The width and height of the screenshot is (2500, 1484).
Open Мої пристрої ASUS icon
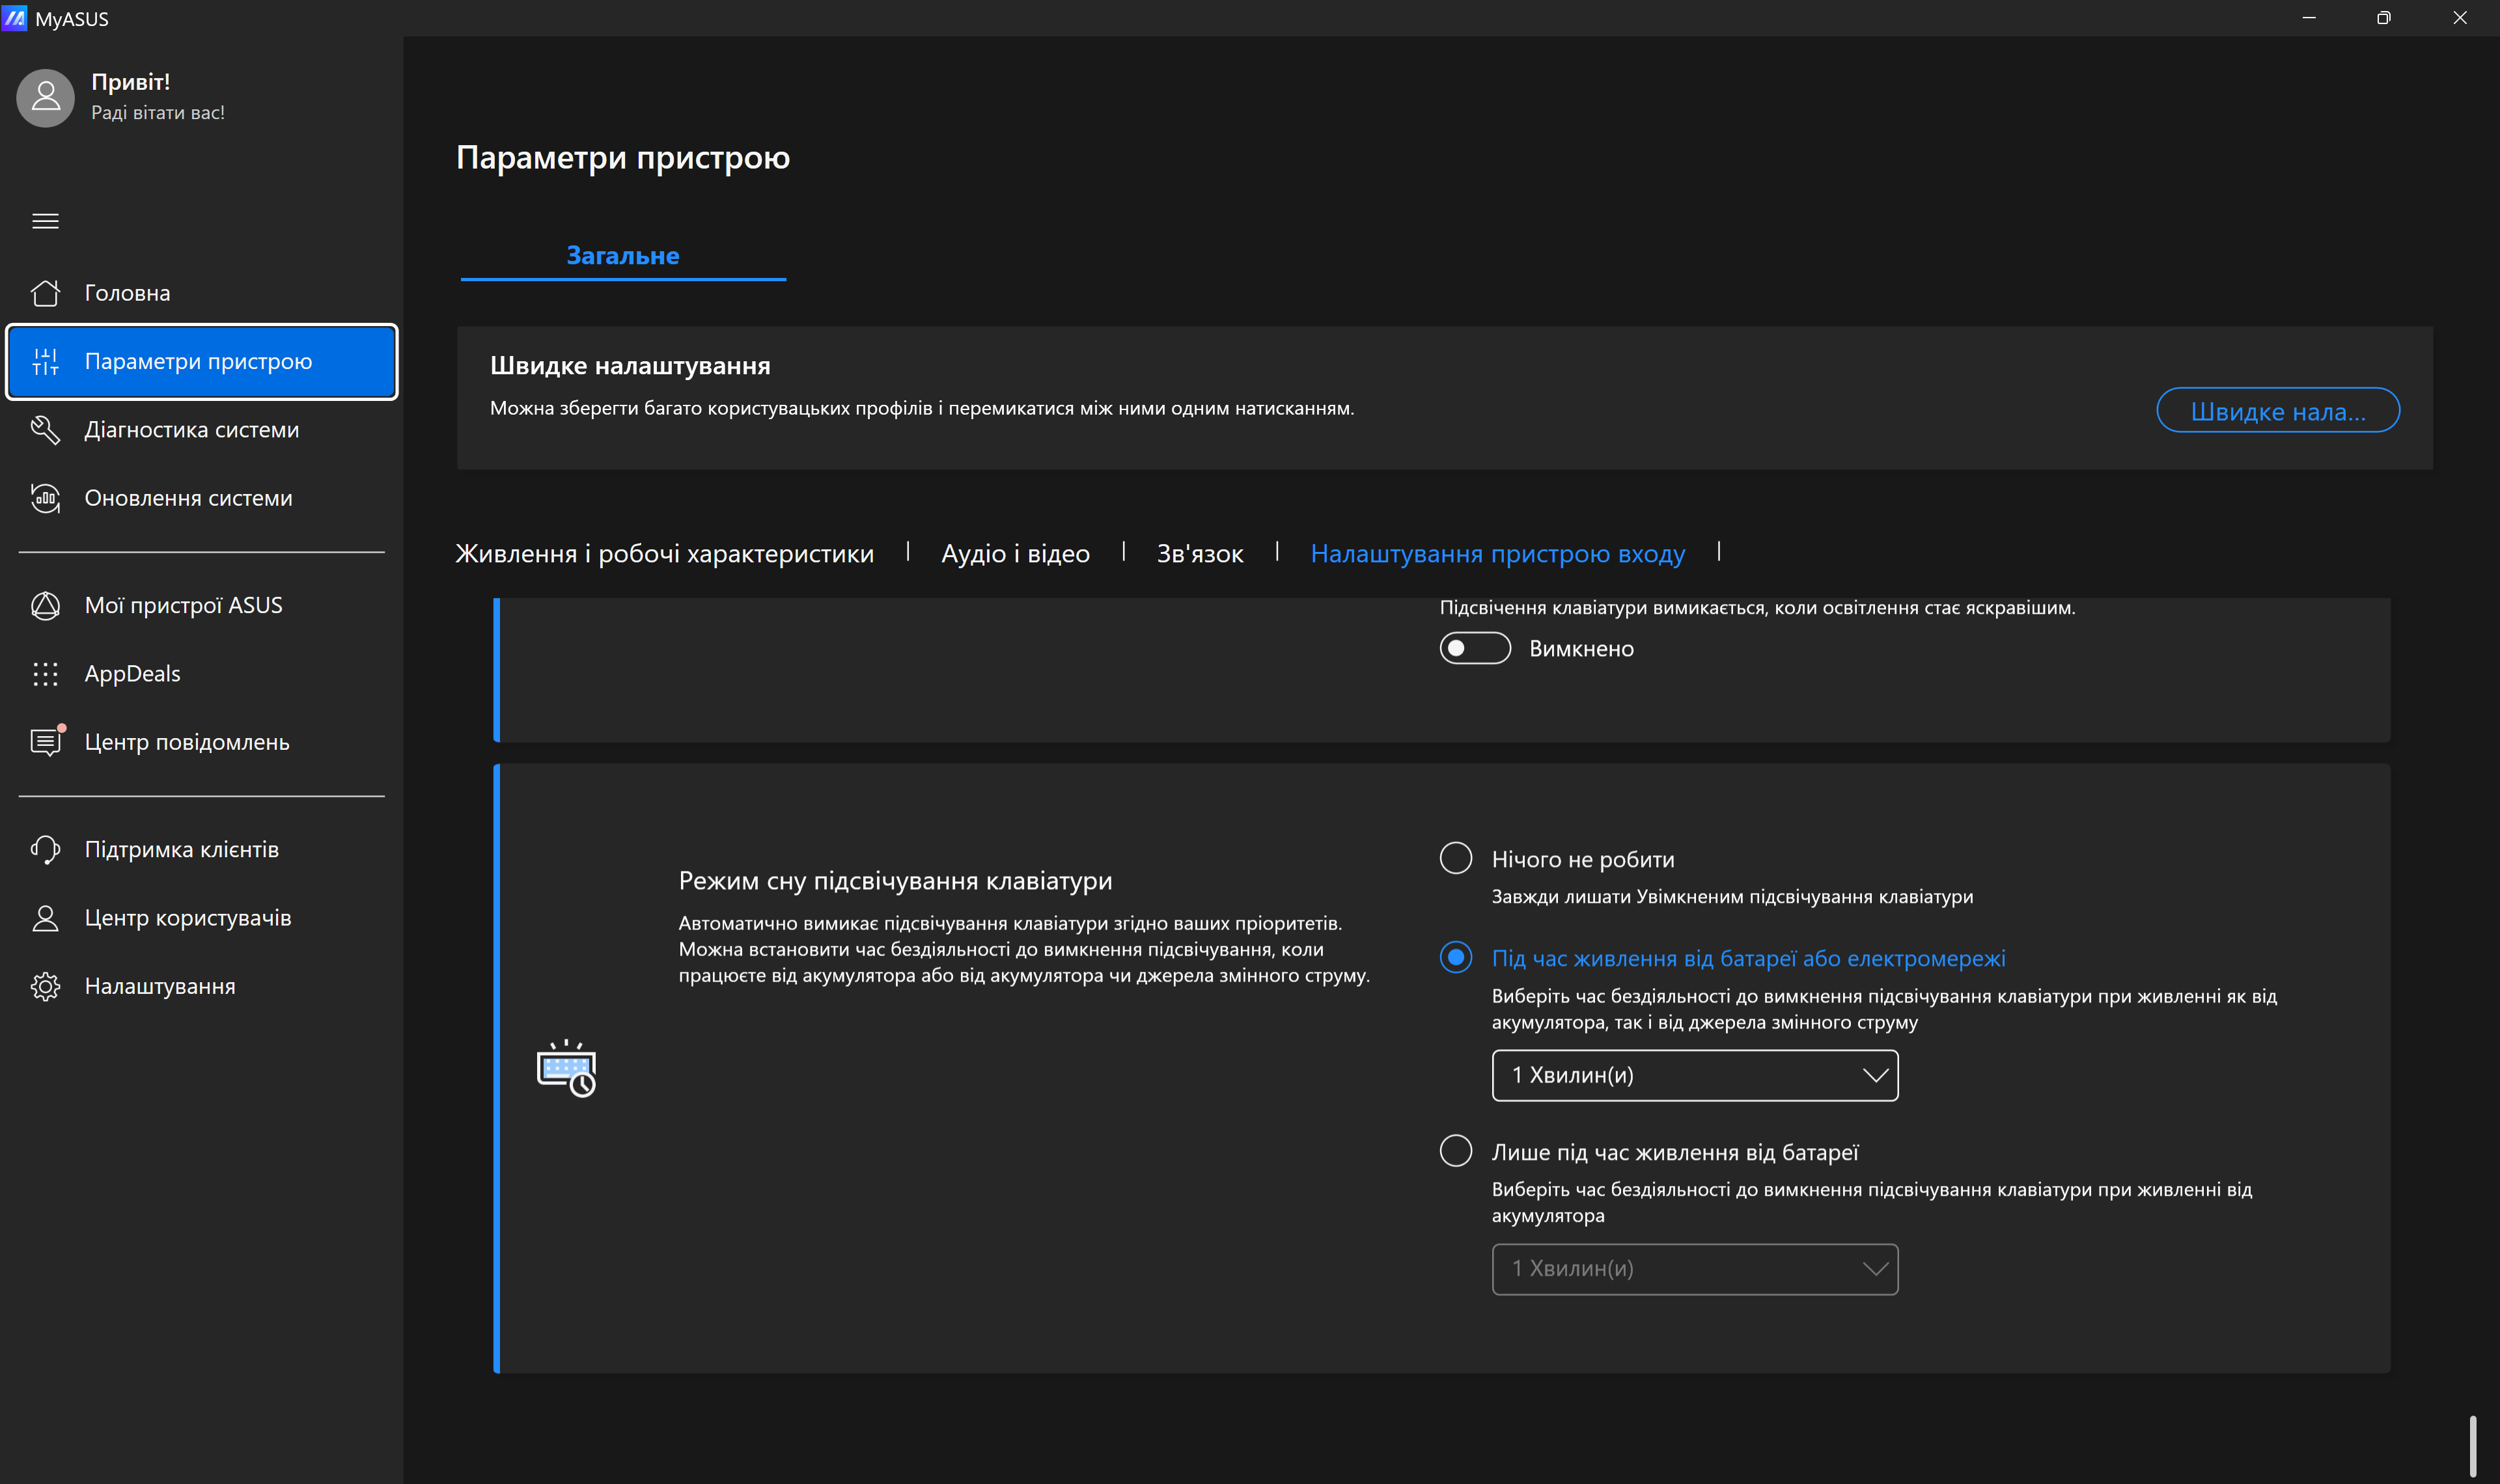pos(45,606)
